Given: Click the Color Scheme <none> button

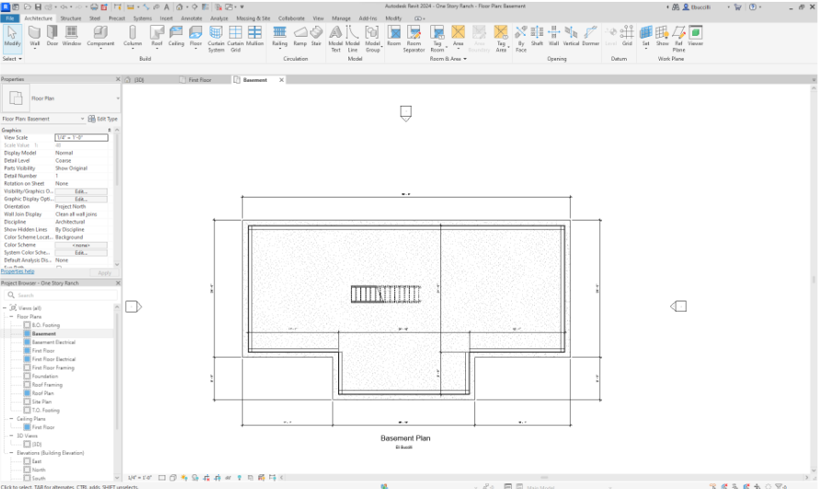Looking at the screenshot, I should [81, 245].
